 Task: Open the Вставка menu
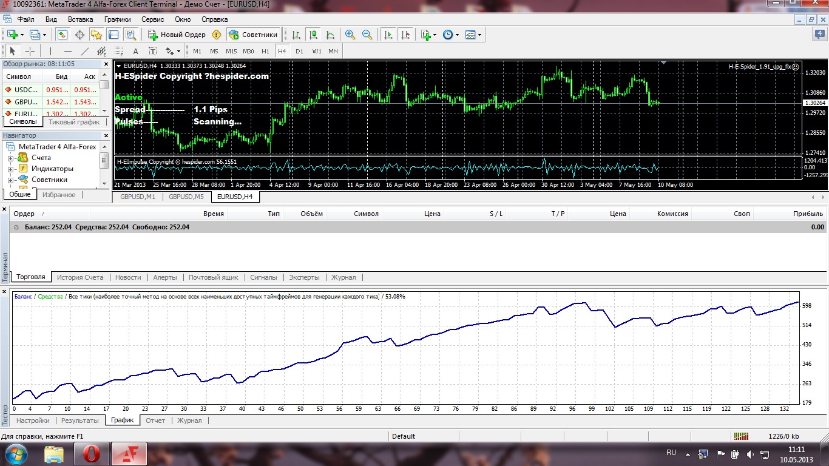pos(81,19)
